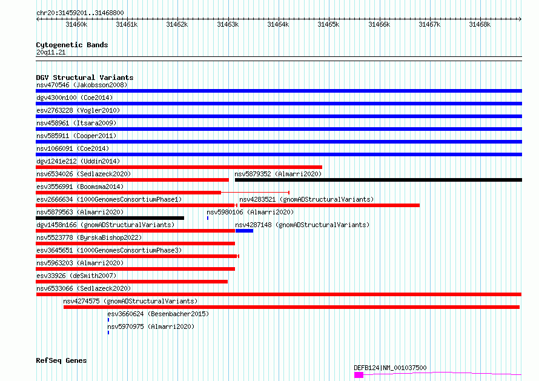Click the tiny blue mark under nsv5970975
This screenshot has height=381, width=539.
click(108, 333)
